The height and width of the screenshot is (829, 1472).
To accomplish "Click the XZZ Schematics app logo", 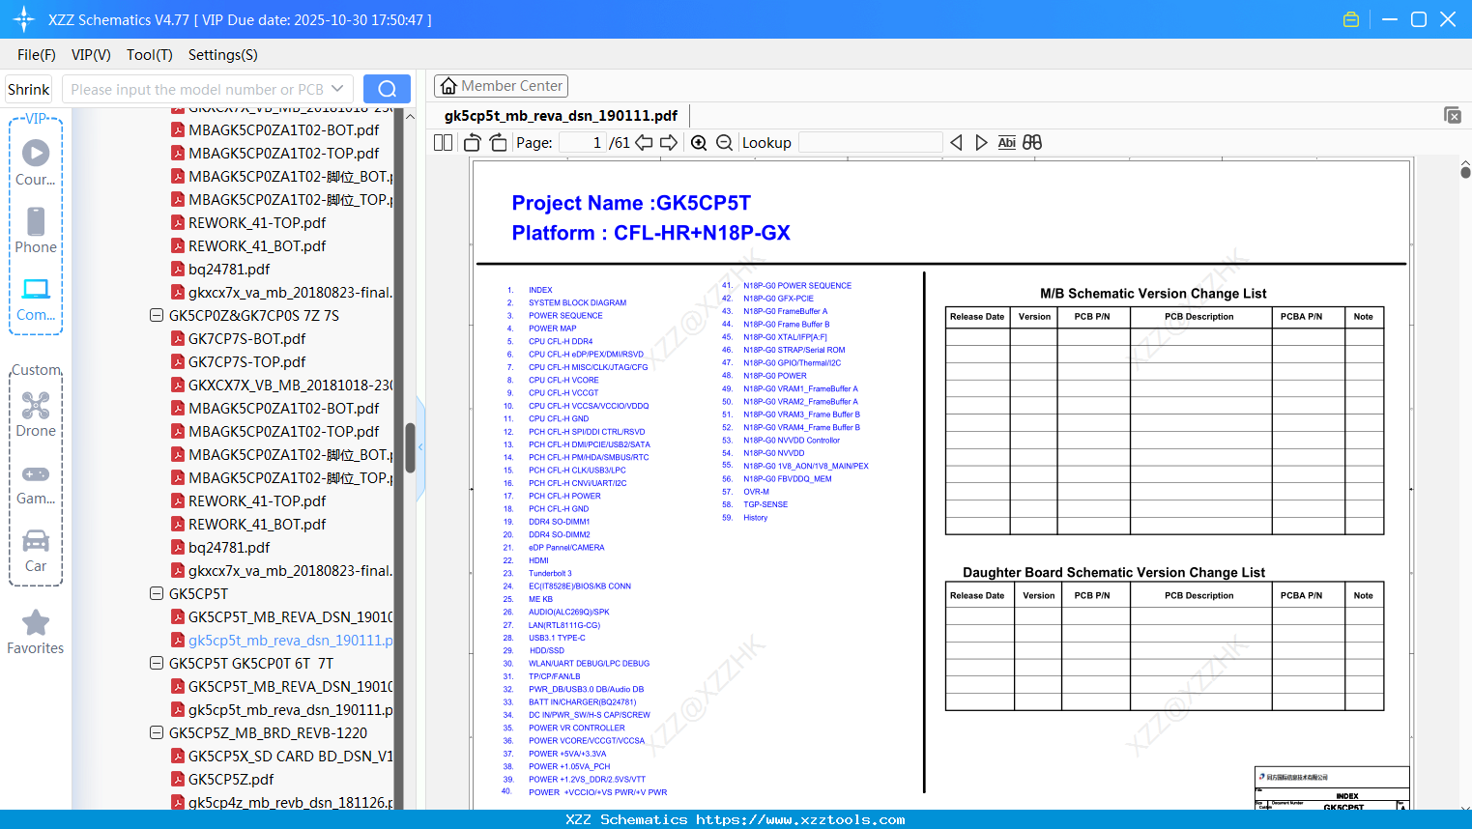I will coord(23,19).
